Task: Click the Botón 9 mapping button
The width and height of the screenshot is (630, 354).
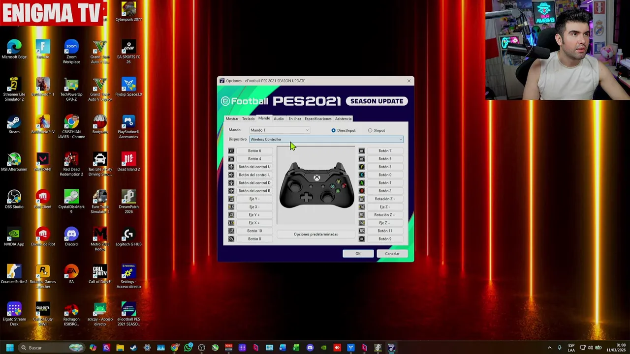Action: click(x=385, y=239)
